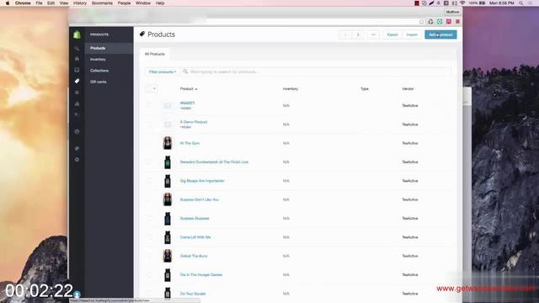Open Reports chart icon in sidebar
539x303 pixels.
tap(77, 104)
